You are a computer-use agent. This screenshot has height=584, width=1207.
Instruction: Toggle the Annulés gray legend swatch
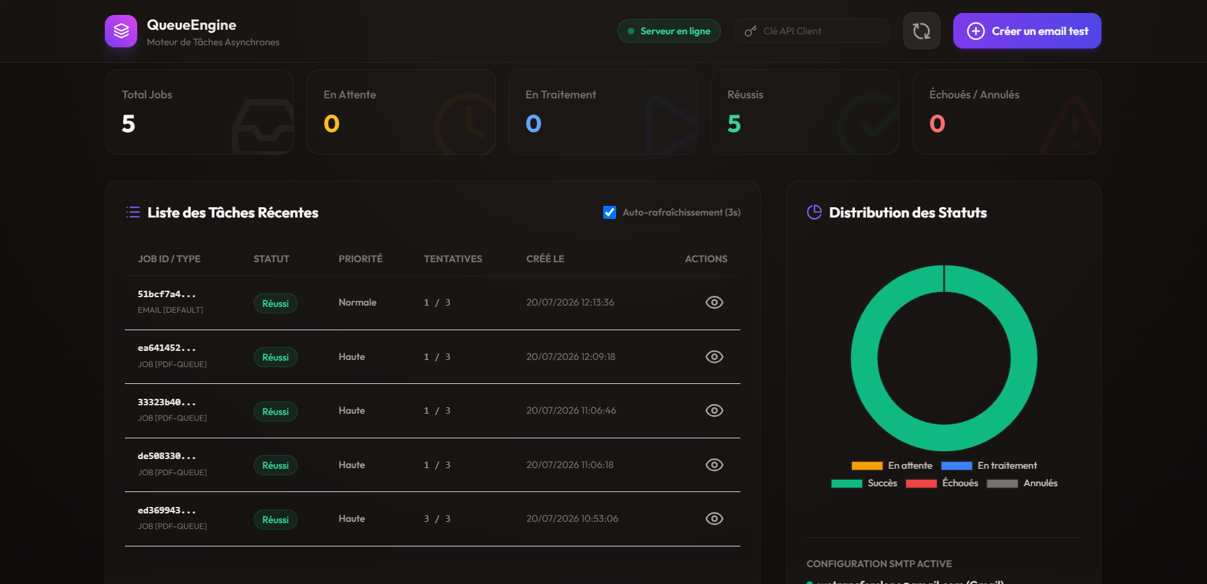click(1002, 483)
